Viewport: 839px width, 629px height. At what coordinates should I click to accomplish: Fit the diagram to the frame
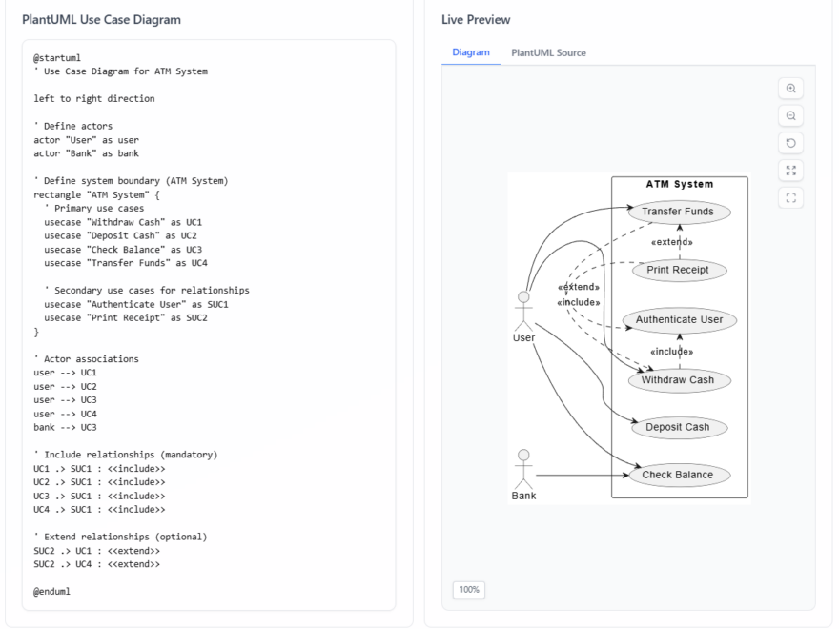tap(790, 197)
